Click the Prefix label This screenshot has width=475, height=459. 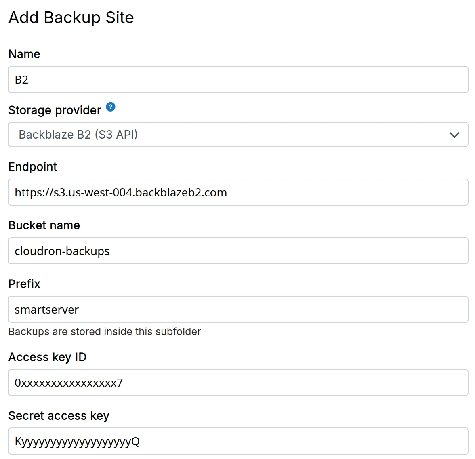pyautogui.click(x=24, y=284)
